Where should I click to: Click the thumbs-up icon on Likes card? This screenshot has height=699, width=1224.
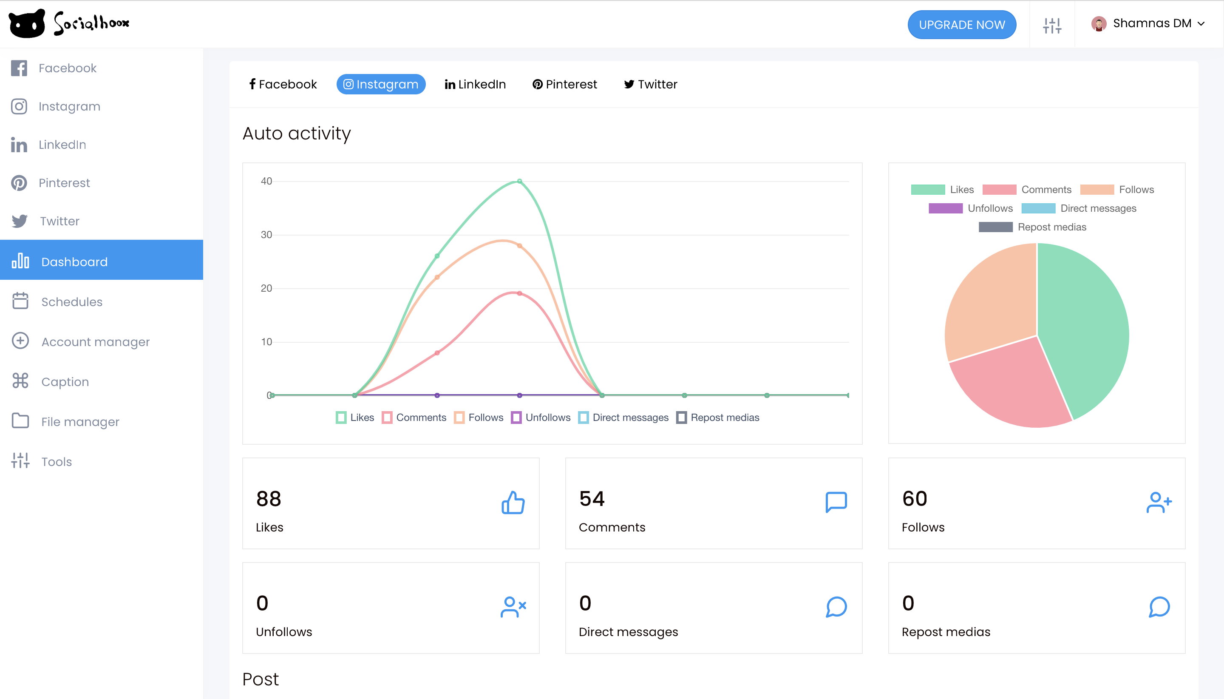pyautogui.click(x=513, y=503)
